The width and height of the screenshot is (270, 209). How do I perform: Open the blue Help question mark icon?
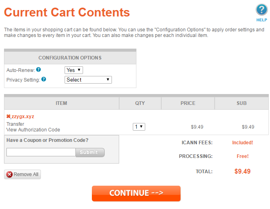point(262,10)
